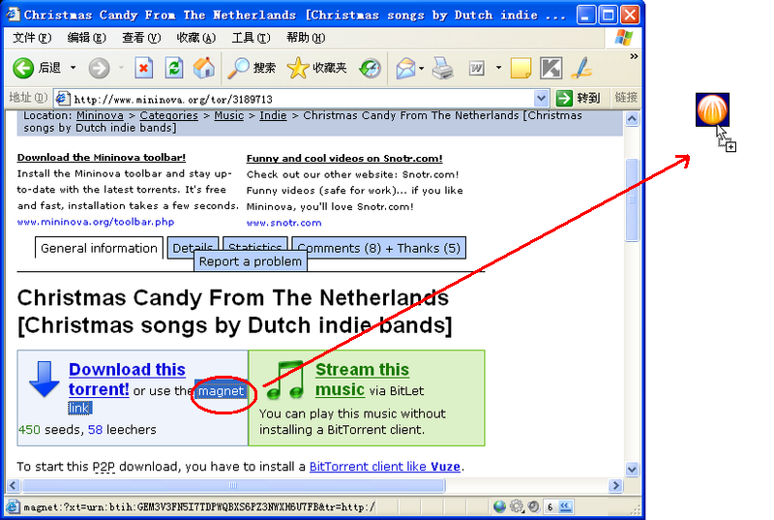774x520 pixels.
Task: Click the Music breadcrumb link
Action: click(229, 115)
